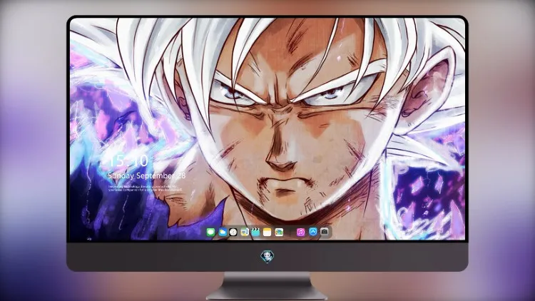Open the Photos gallery app in dock
The width and height of the screenshot is (535, 301).
(x=279, y=232)
